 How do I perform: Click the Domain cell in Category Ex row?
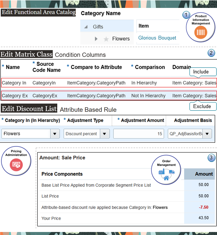click(x=194, y=96)
